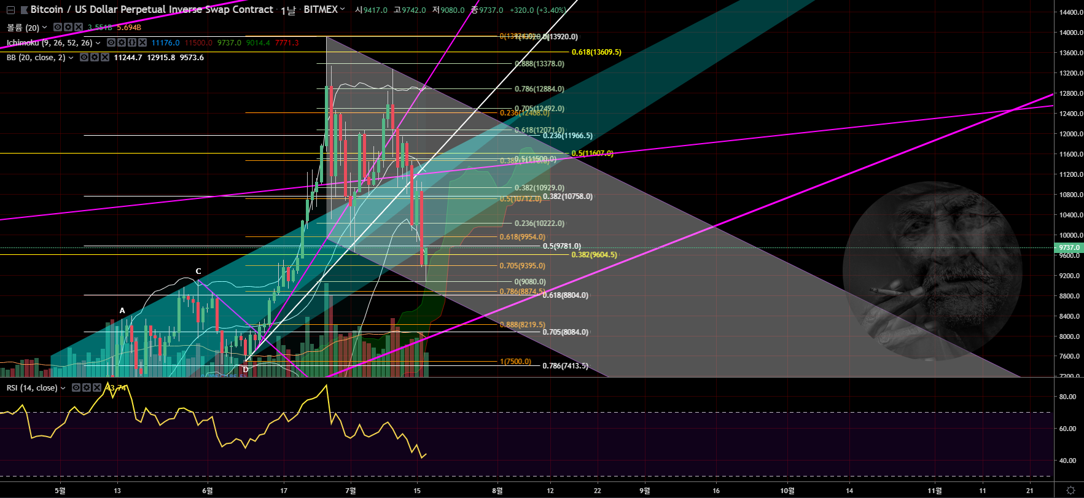The height and width of the screenshot is (498, 1084).
Task: Click the 11월 date on time axis
Action: tap(935, 491)
